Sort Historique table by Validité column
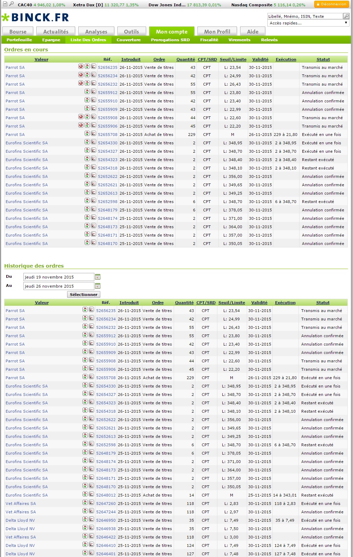This screenshot has height=557, width=353. (259, 303)
